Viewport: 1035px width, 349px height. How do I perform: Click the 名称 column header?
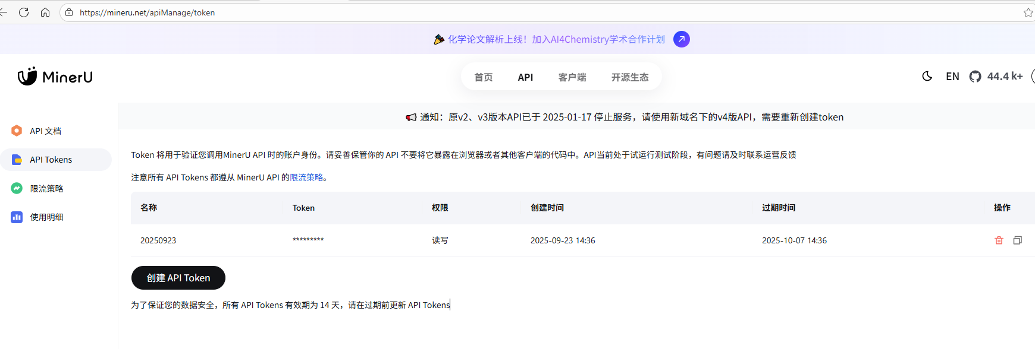tap(149, 208)
